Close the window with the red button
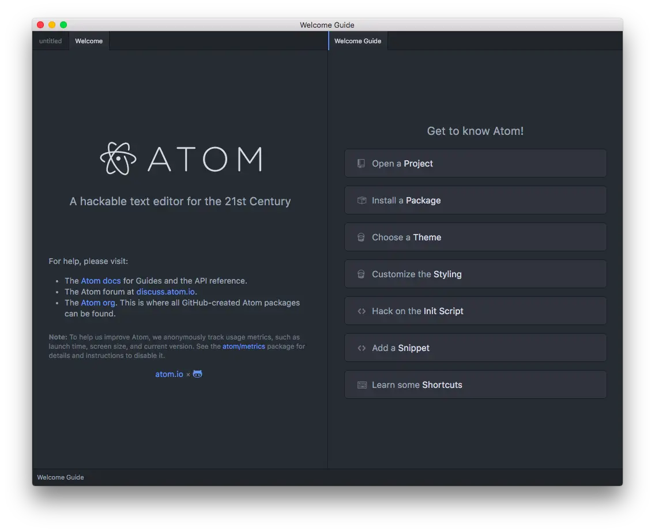 40,25
